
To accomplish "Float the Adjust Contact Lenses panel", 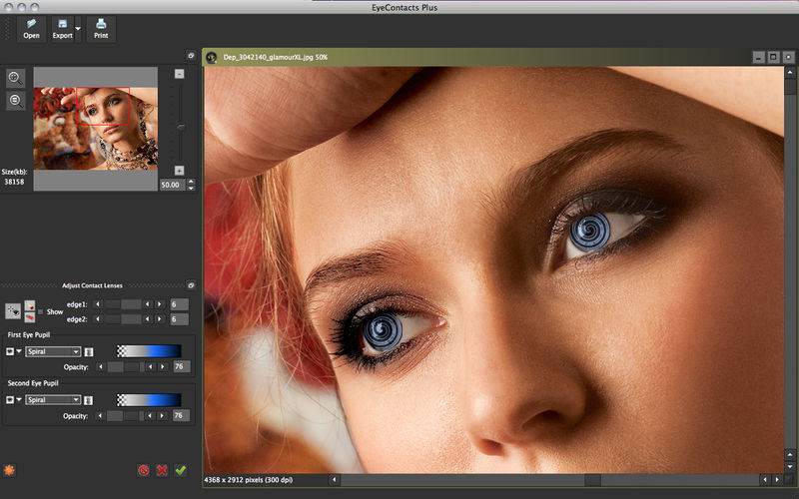I will coord(191,285).
